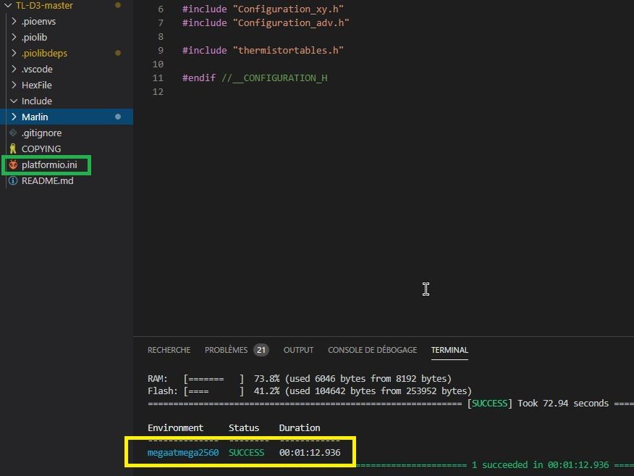Switch to the RECHERCHE panel tab

pyautogui.click(x=169, y=350)
